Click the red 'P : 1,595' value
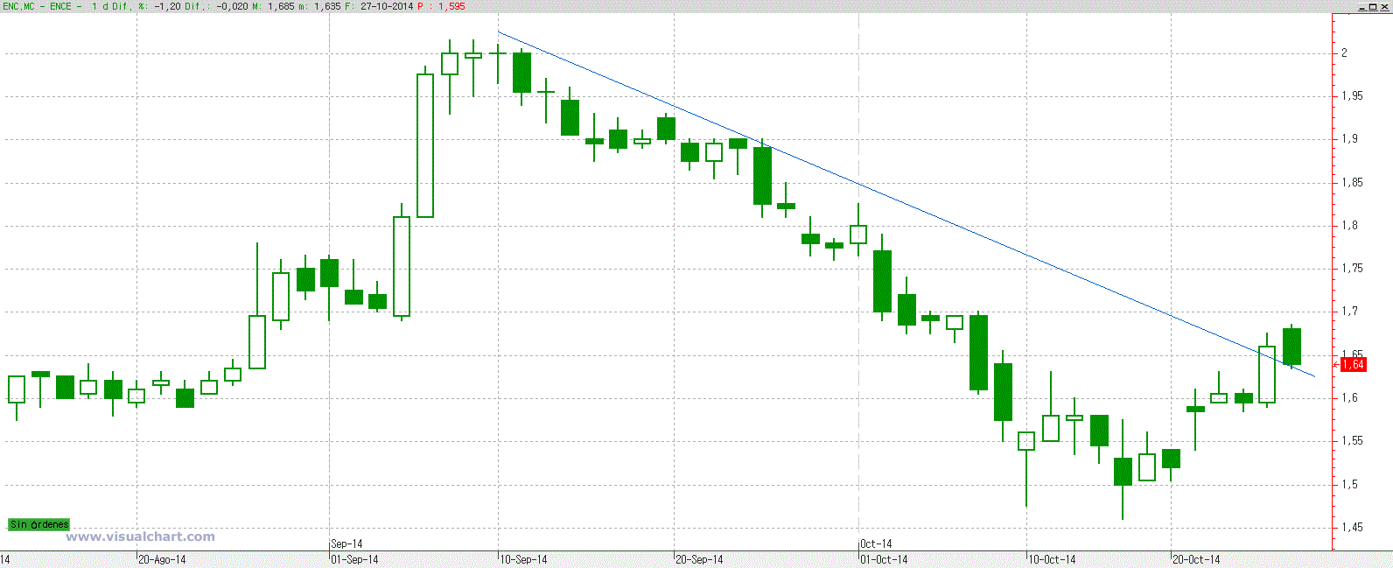 point(441,6)
